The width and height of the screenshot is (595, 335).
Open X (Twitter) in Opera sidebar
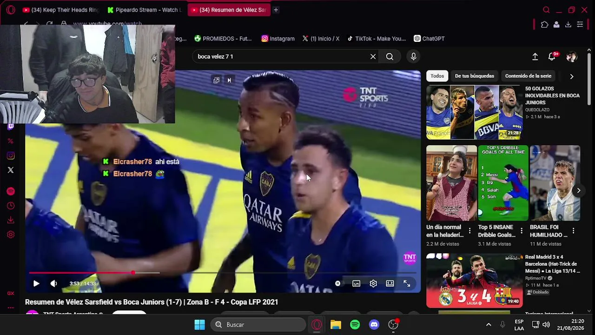point(11,170)
